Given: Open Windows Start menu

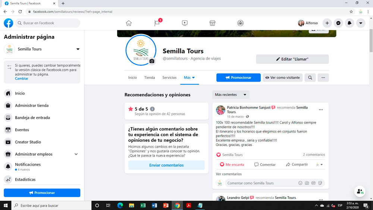Looking at the screenshot, I should [x=6, y=205].
